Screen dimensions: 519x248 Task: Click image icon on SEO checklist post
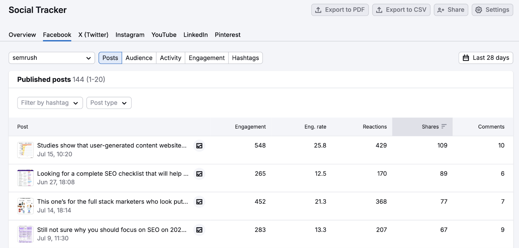coord(199,174)
